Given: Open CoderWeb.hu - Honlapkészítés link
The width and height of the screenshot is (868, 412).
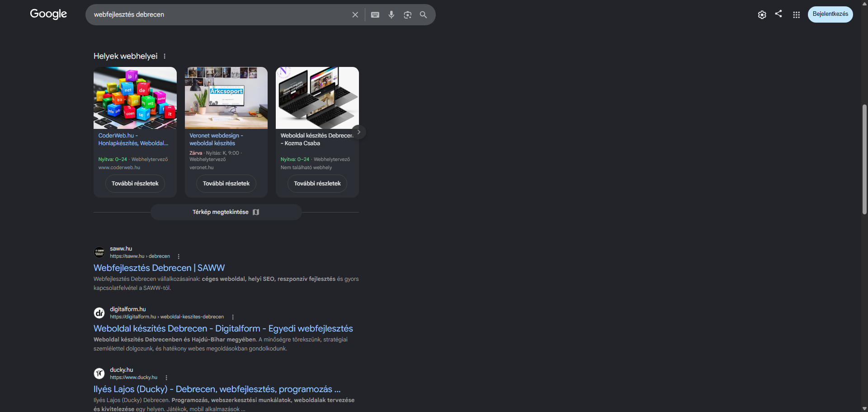Looking at the screenshot, I should click(133, 139).
